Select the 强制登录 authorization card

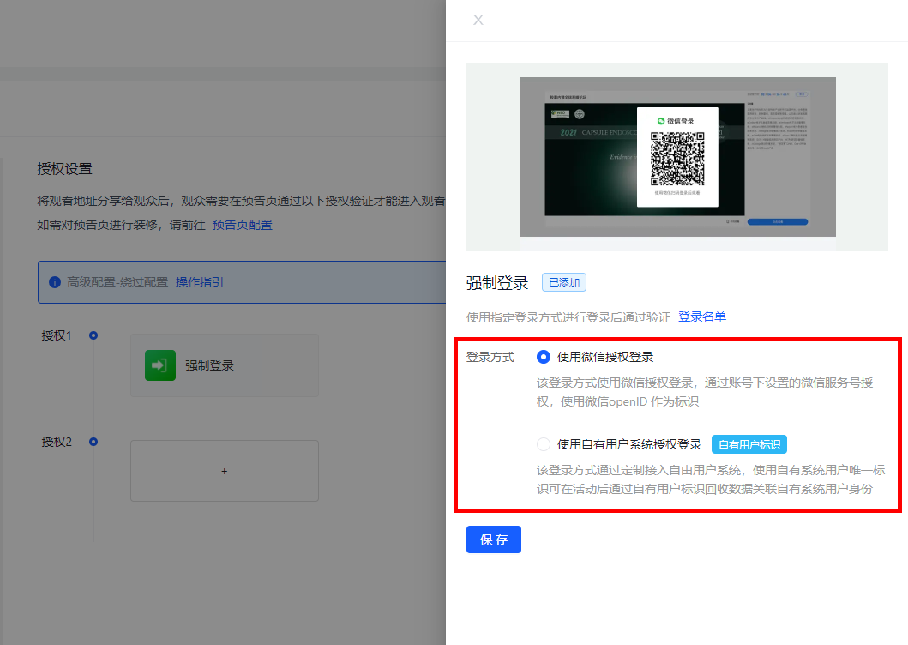(x=225, y=365)
